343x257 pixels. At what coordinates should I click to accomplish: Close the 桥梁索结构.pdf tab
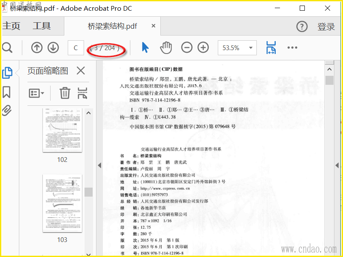[x=153, y=26]
